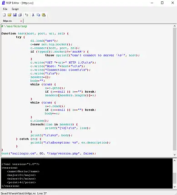Click the '<minor>9</minor>' output line

point(21,179)
